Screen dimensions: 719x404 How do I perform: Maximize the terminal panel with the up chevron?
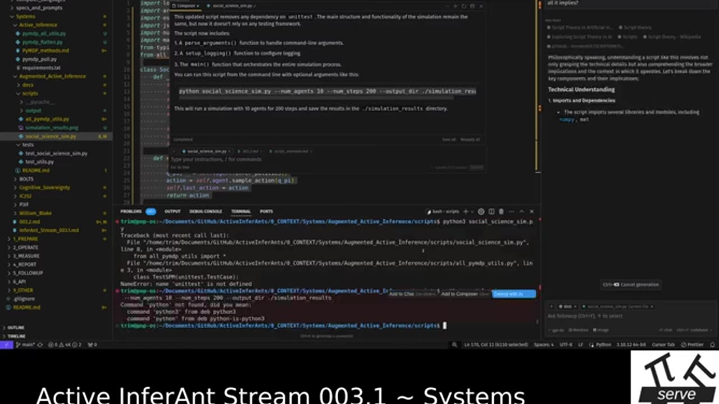pyautogui.click(x=522, y=212)
